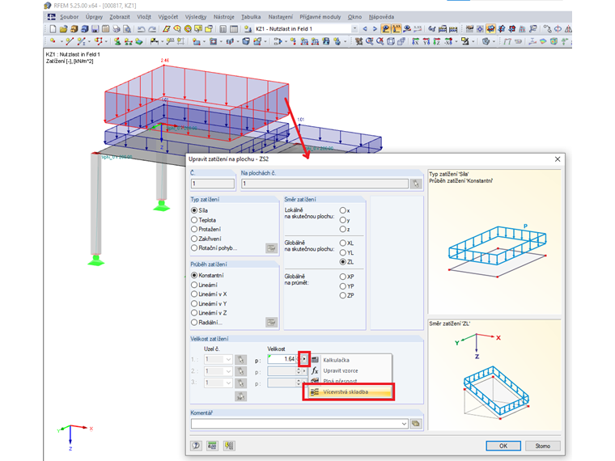Open the Nápověda menu
Image resolution: width=615 pixels, height=461 pixels.
pos(381,17)
